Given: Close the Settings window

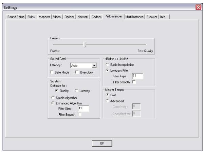Looking at the screenshot, I should click(x=199, y=7).
